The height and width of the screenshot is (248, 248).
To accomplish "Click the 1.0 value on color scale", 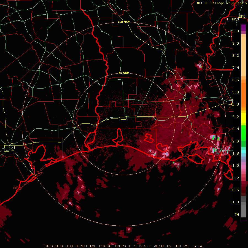I will (236, 166).
